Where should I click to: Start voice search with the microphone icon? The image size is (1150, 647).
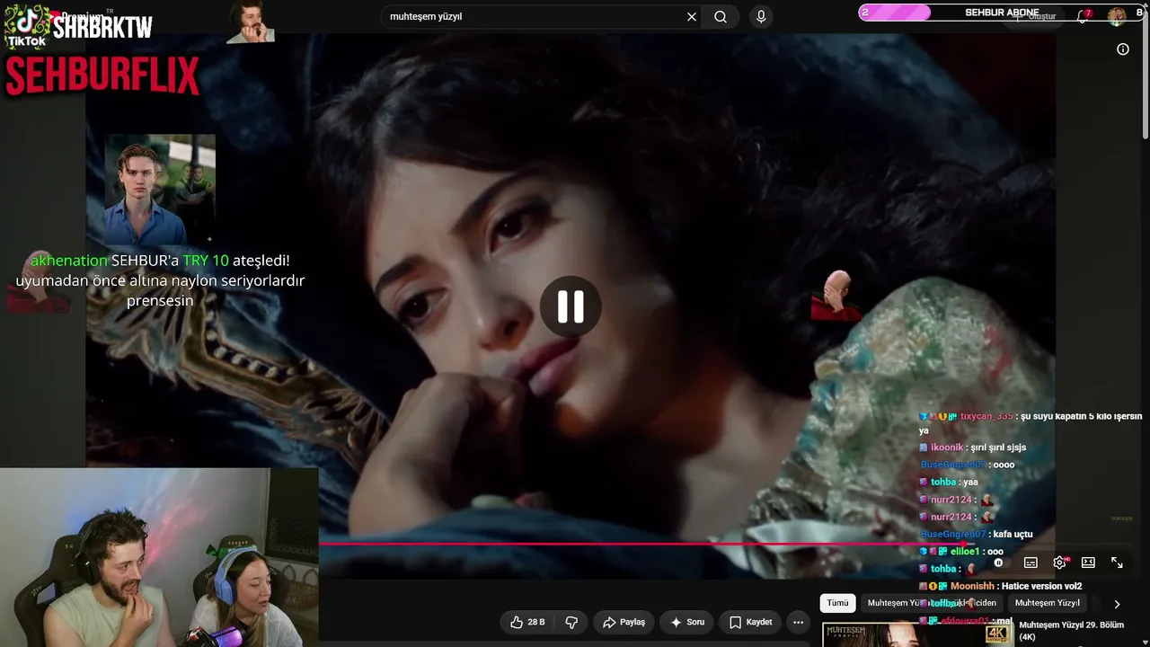point(761,16)
